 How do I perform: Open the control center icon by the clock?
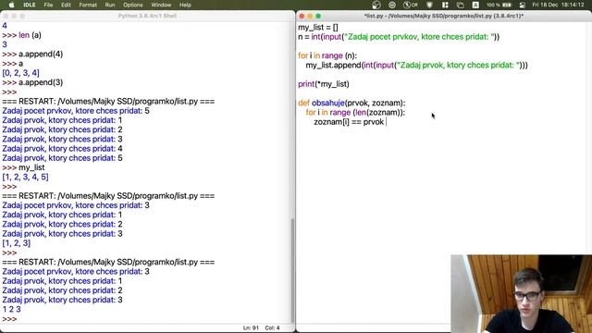(x=522, y=5)
